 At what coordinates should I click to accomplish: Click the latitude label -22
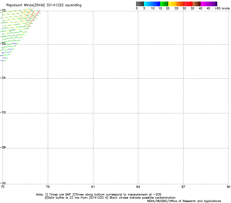coord(3,44)
